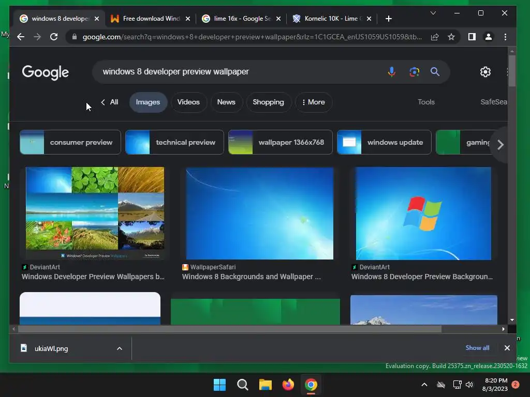Open the DeviantArt wallpaper collage thumbnail
This screenshot has width=530, height=397.
click(x=95, y=213)
